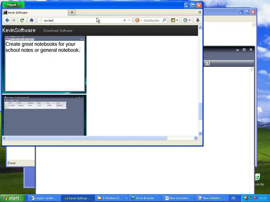Click the page scroll down arrow
This screenshot has height=202, width=270.
point(200,133)
